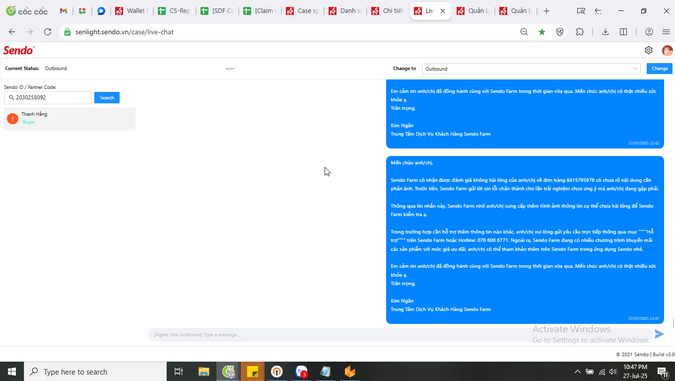The height and width of the screenshot is (381, 675).
Task: Click the Current Status Outbound value
Action: [56, 69]
